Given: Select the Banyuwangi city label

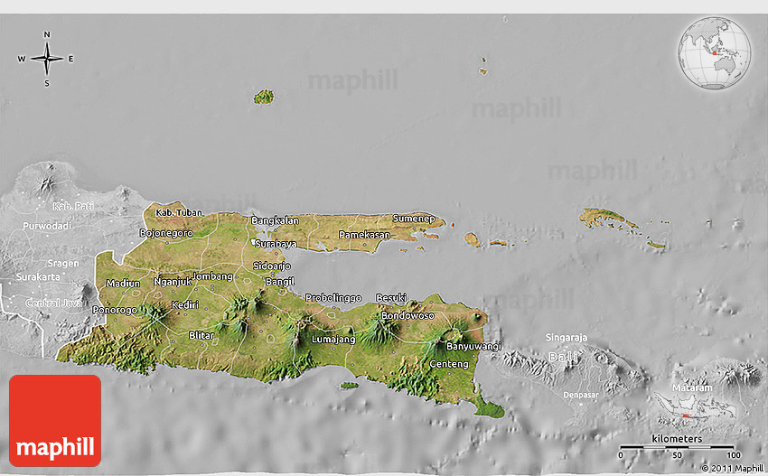Looking at the screenshot, I should click(x=473, y=345).
